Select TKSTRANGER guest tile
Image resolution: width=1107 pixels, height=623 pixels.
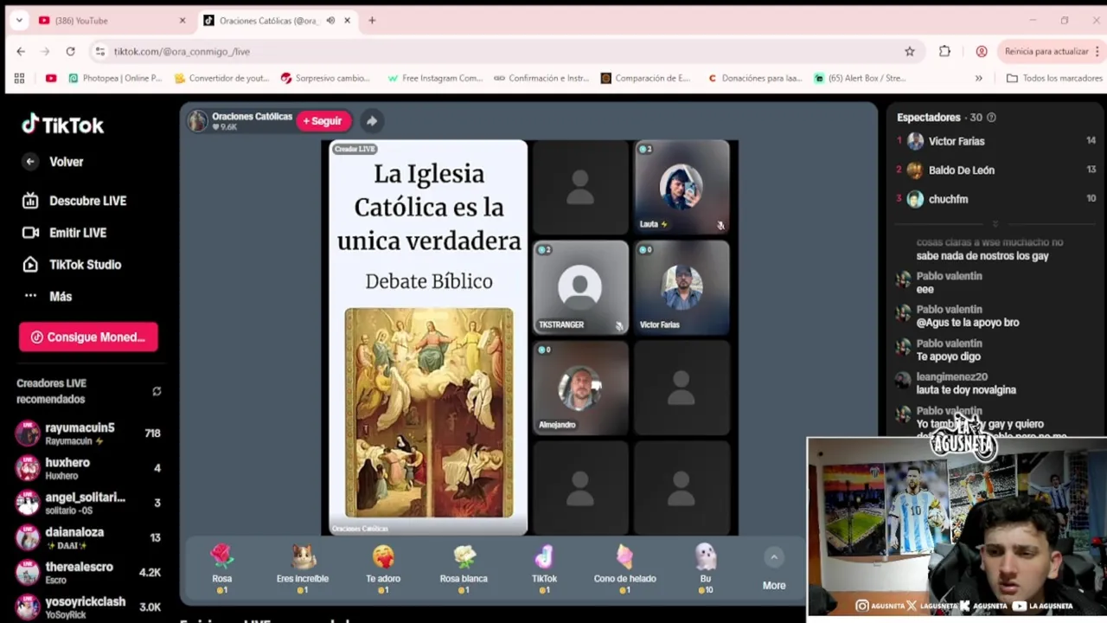click(x=580, y=287)
